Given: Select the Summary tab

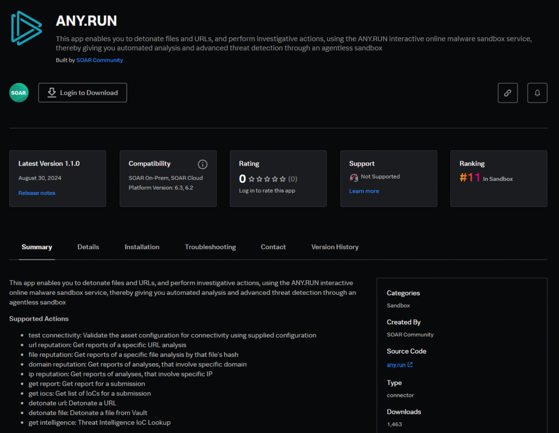Looking at the screenshot, I should coord(37,247).
